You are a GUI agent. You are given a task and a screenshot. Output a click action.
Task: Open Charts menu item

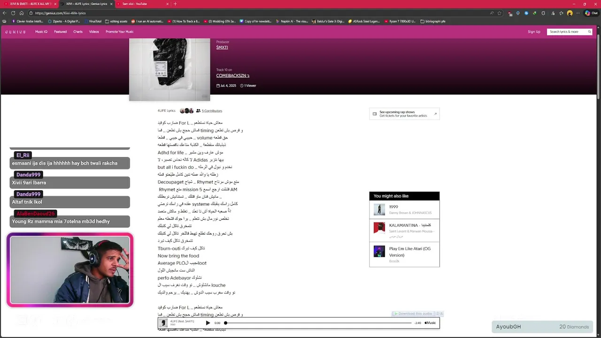click(x=78, y=32)
